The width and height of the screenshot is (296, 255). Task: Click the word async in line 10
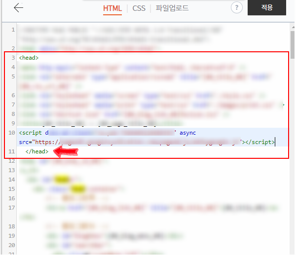point(187,133)
